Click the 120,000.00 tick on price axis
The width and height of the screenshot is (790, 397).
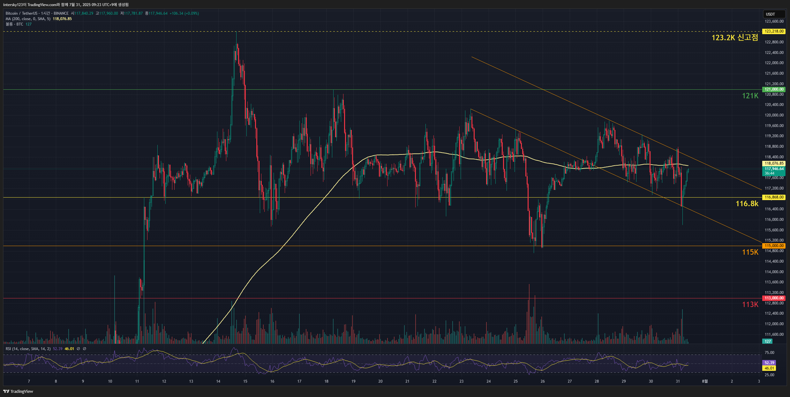(774, 115)
